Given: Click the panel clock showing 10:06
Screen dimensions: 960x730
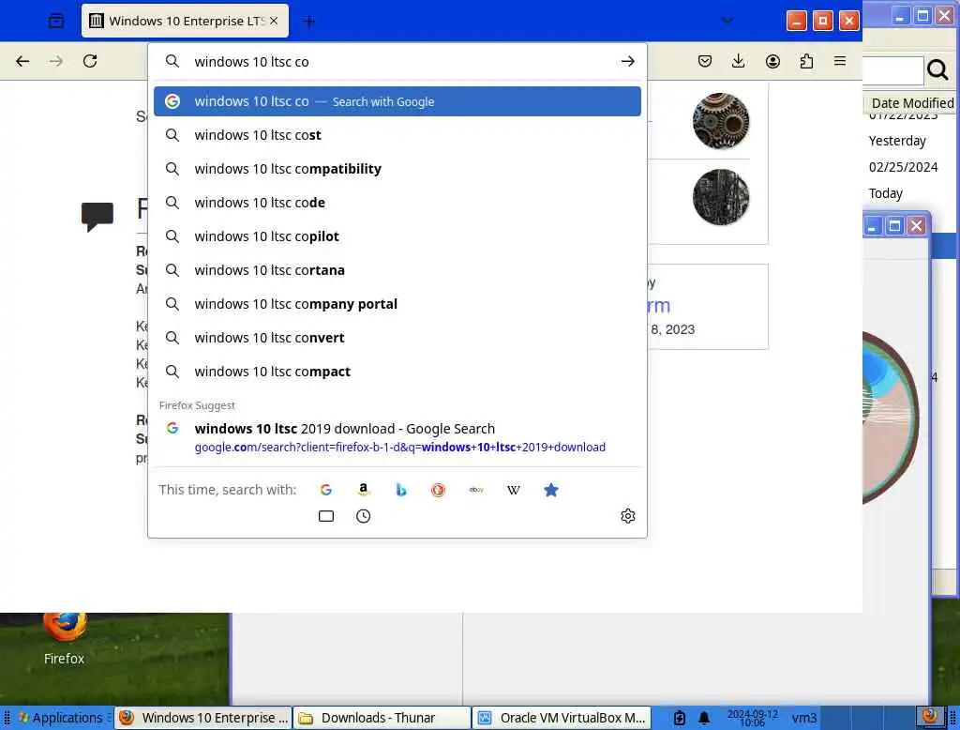Looking at the screenshot, I should pyautogui.click(x=753, y=718).
